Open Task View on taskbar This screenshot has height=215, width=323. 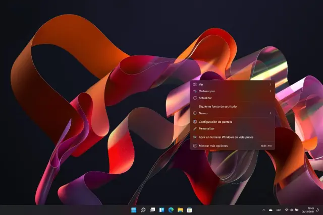tap(152, 209)
